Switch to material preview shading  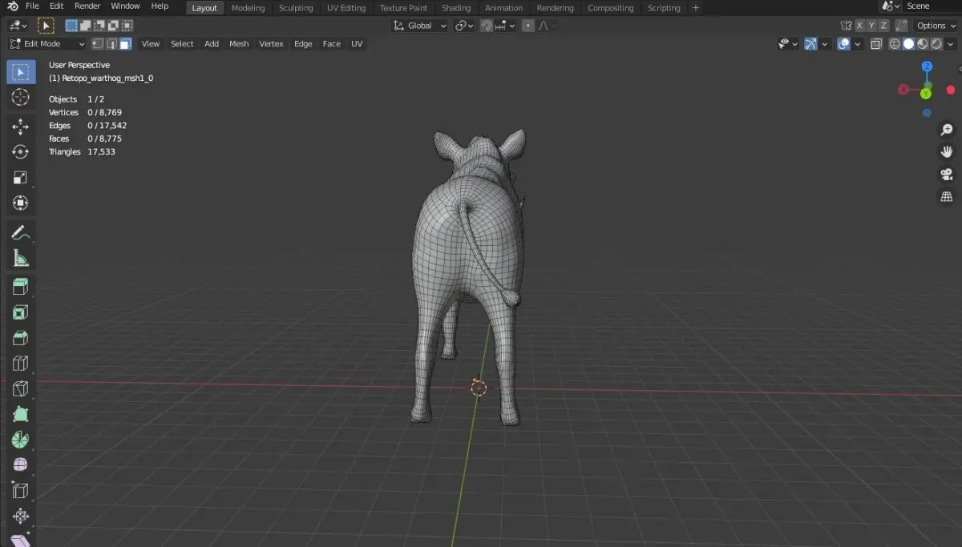(923, 44)
